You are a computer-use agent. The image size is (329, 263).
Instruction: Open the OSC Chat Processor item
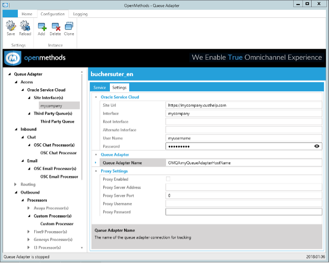(59, 153)
